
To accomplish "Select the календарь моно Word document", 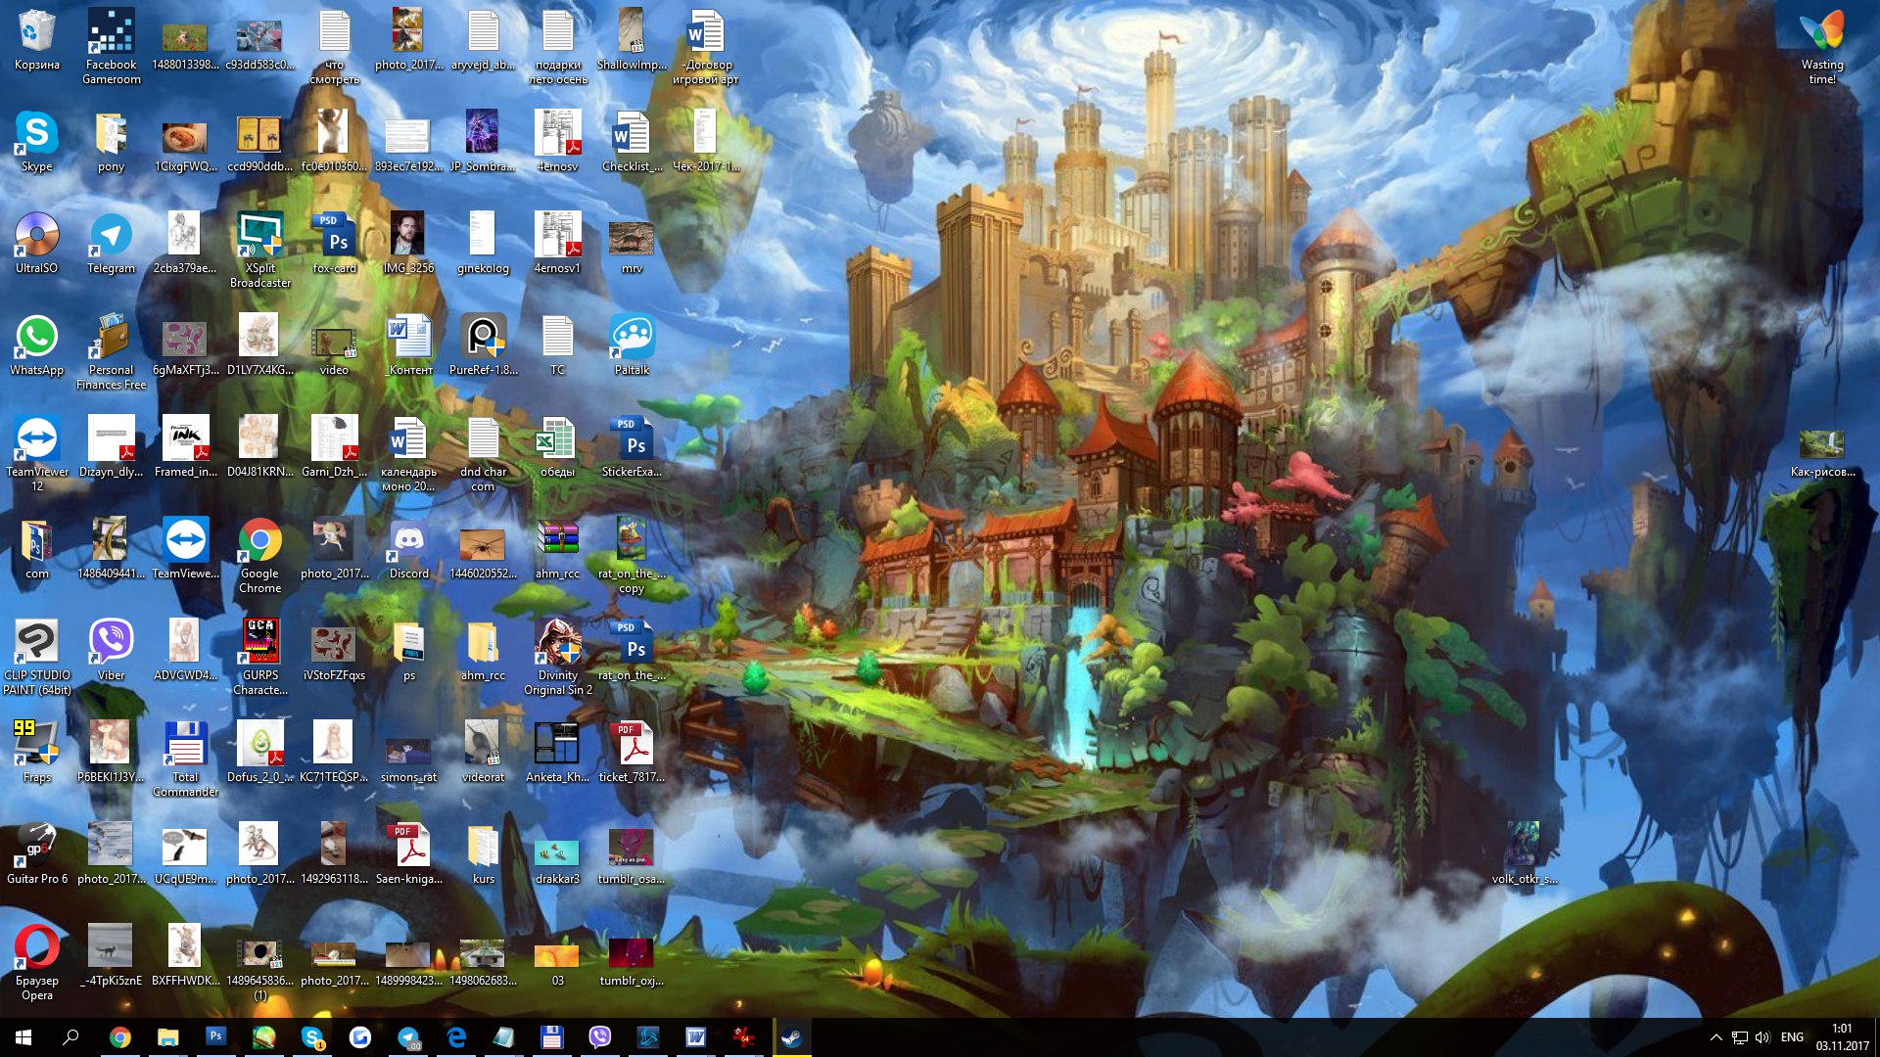I will tap(408, 454).
